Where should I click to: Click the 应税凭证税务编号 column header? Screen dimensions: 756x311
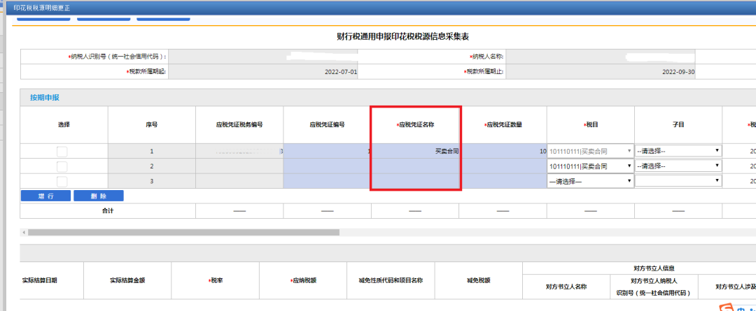(x=239, y=124)
